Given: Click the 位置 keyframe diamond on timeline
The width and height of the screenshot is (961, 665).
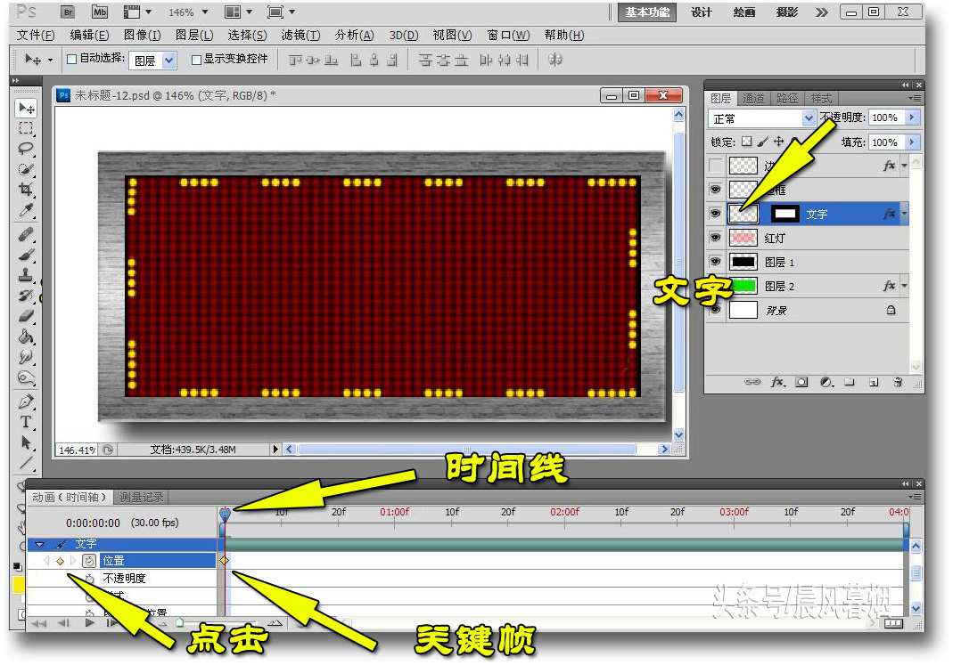Looking at the screenshot, I should click(x=224, y=561).
